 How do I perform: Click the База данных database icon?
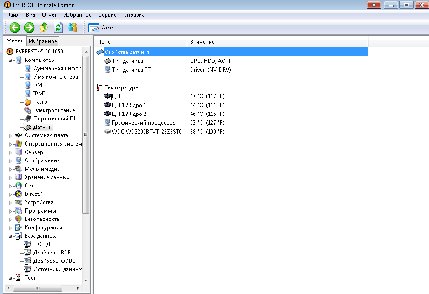19,236
